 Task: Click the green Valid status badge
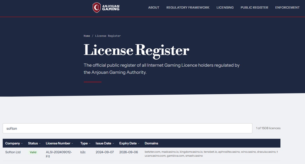[x=33, y=152]
